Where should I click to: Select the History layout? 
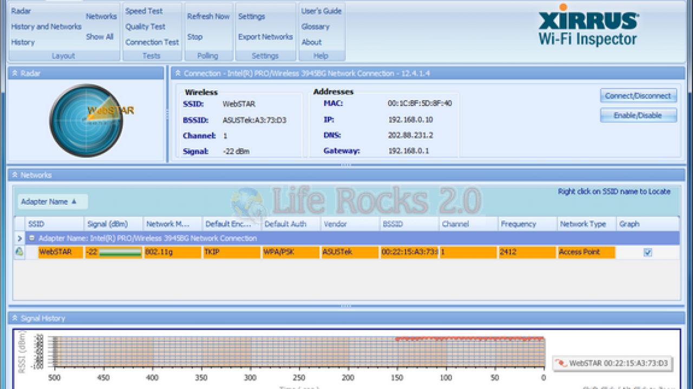(23, 42)
